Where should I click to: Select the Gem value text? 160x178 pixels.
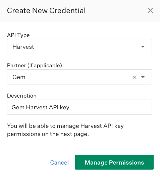point(19,77)
